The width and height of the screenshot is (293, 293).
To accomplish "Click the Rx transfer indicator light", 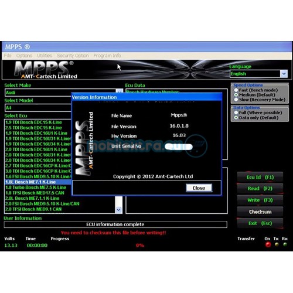I will pos(285,244).
